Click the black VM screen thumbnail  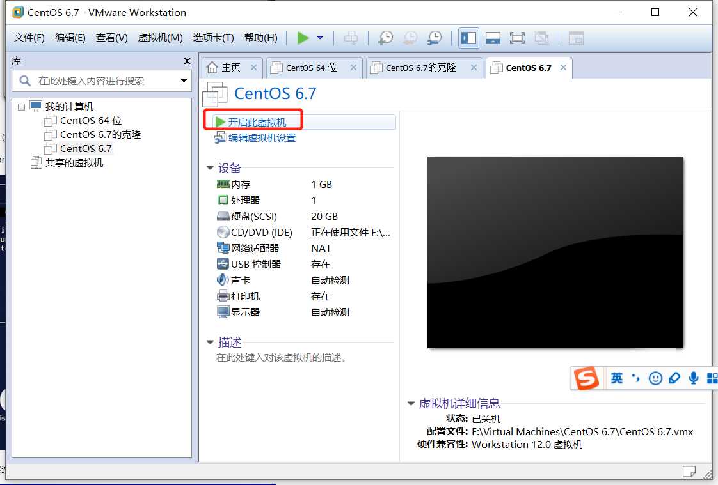coord(555,252)
